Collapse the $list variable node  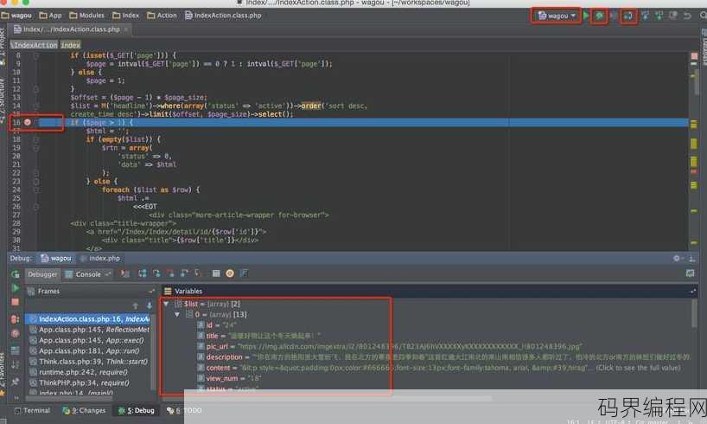[x=167, y=304]
